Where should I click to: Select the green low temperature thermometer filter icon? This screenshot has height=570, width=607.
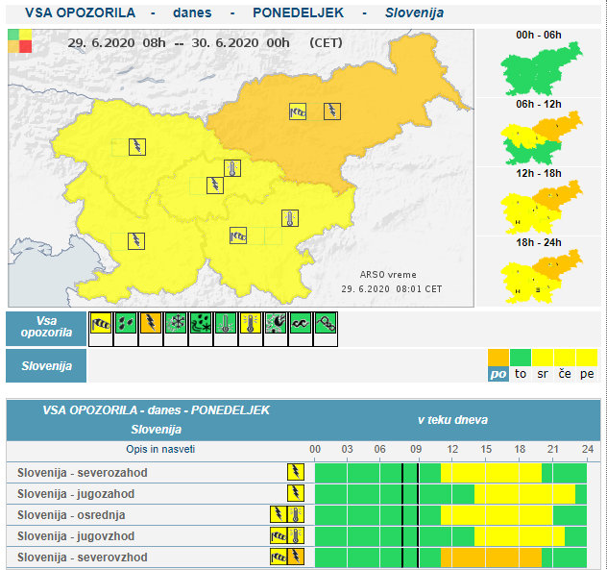tap(225, 324)
